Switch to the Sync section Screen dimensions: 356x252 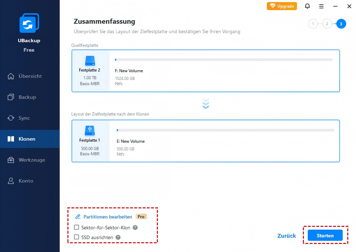pos(24,118)
